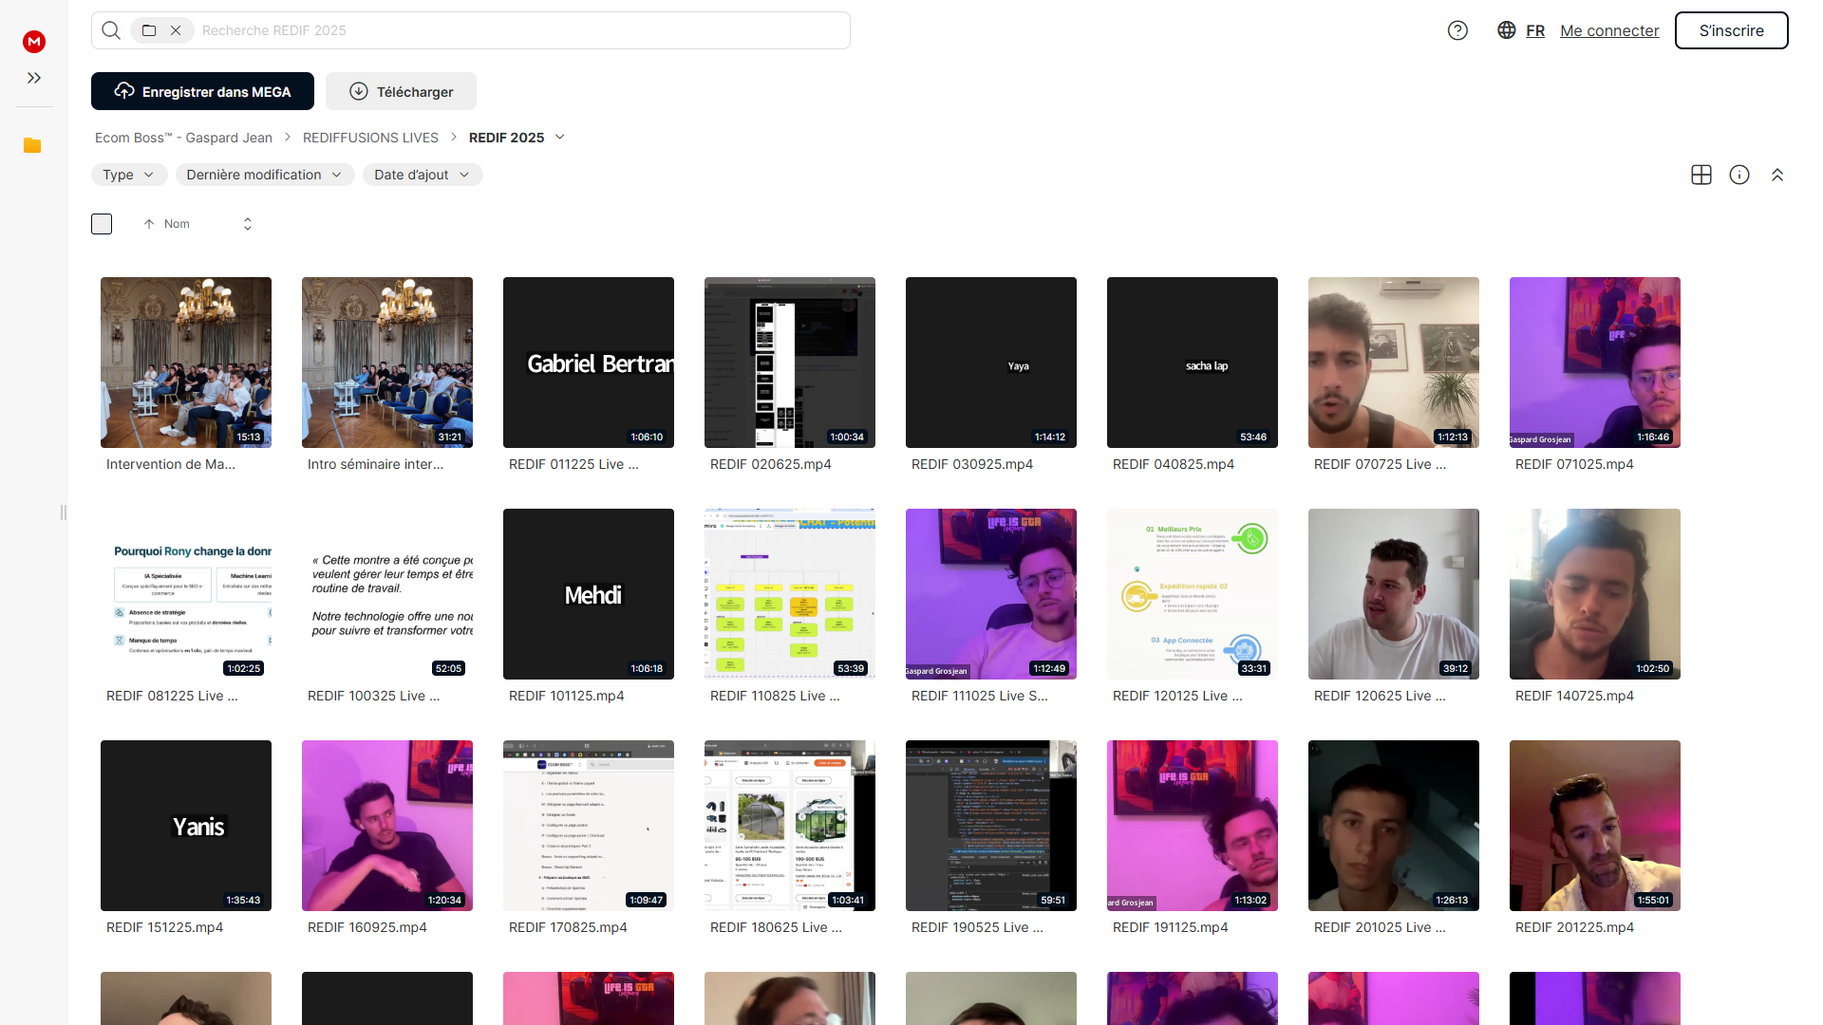1823x1025 pixels.
Task: Open REDIF 151225.mp4 Yanis thumbnail
Action: coord(186,826)
